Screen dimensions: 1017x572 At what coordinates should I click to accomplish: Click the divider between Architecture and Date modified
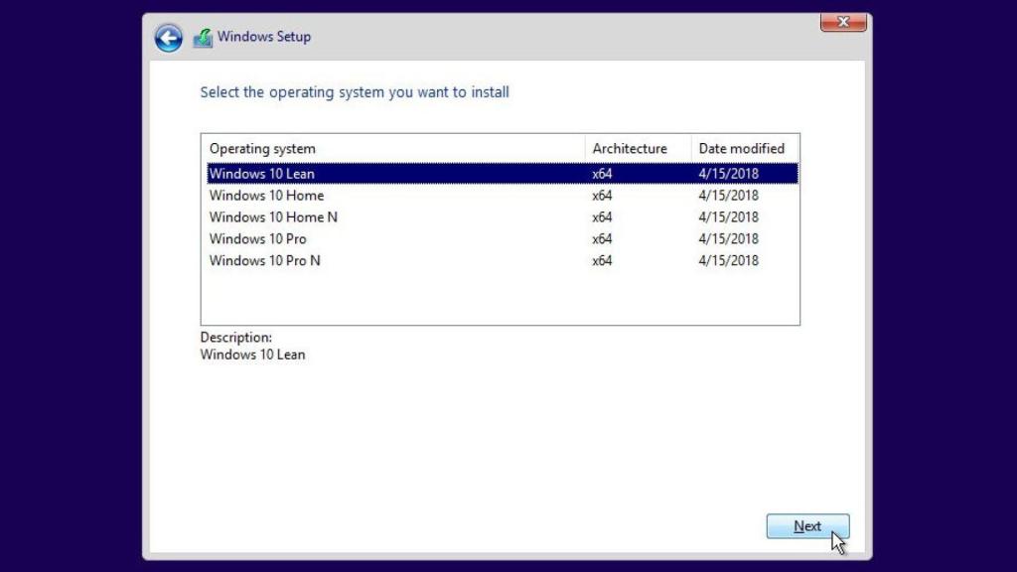pos(690,148)
